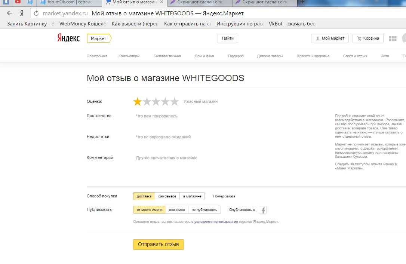406x264 pixels.
Task: Open the Авто category
Action: point(385,56)
